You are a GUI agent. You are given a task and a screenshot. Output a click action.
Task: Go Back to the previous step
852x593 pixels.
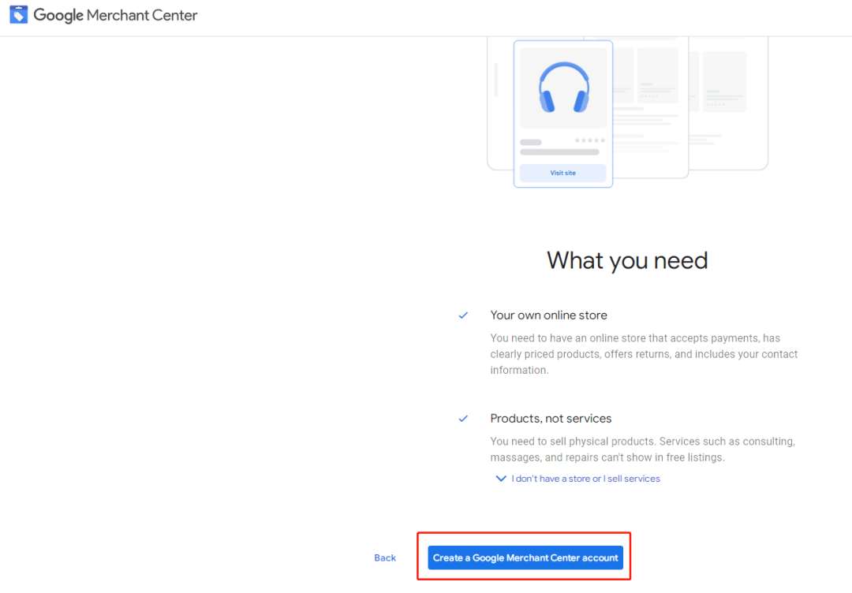click(x=385, y=558)
